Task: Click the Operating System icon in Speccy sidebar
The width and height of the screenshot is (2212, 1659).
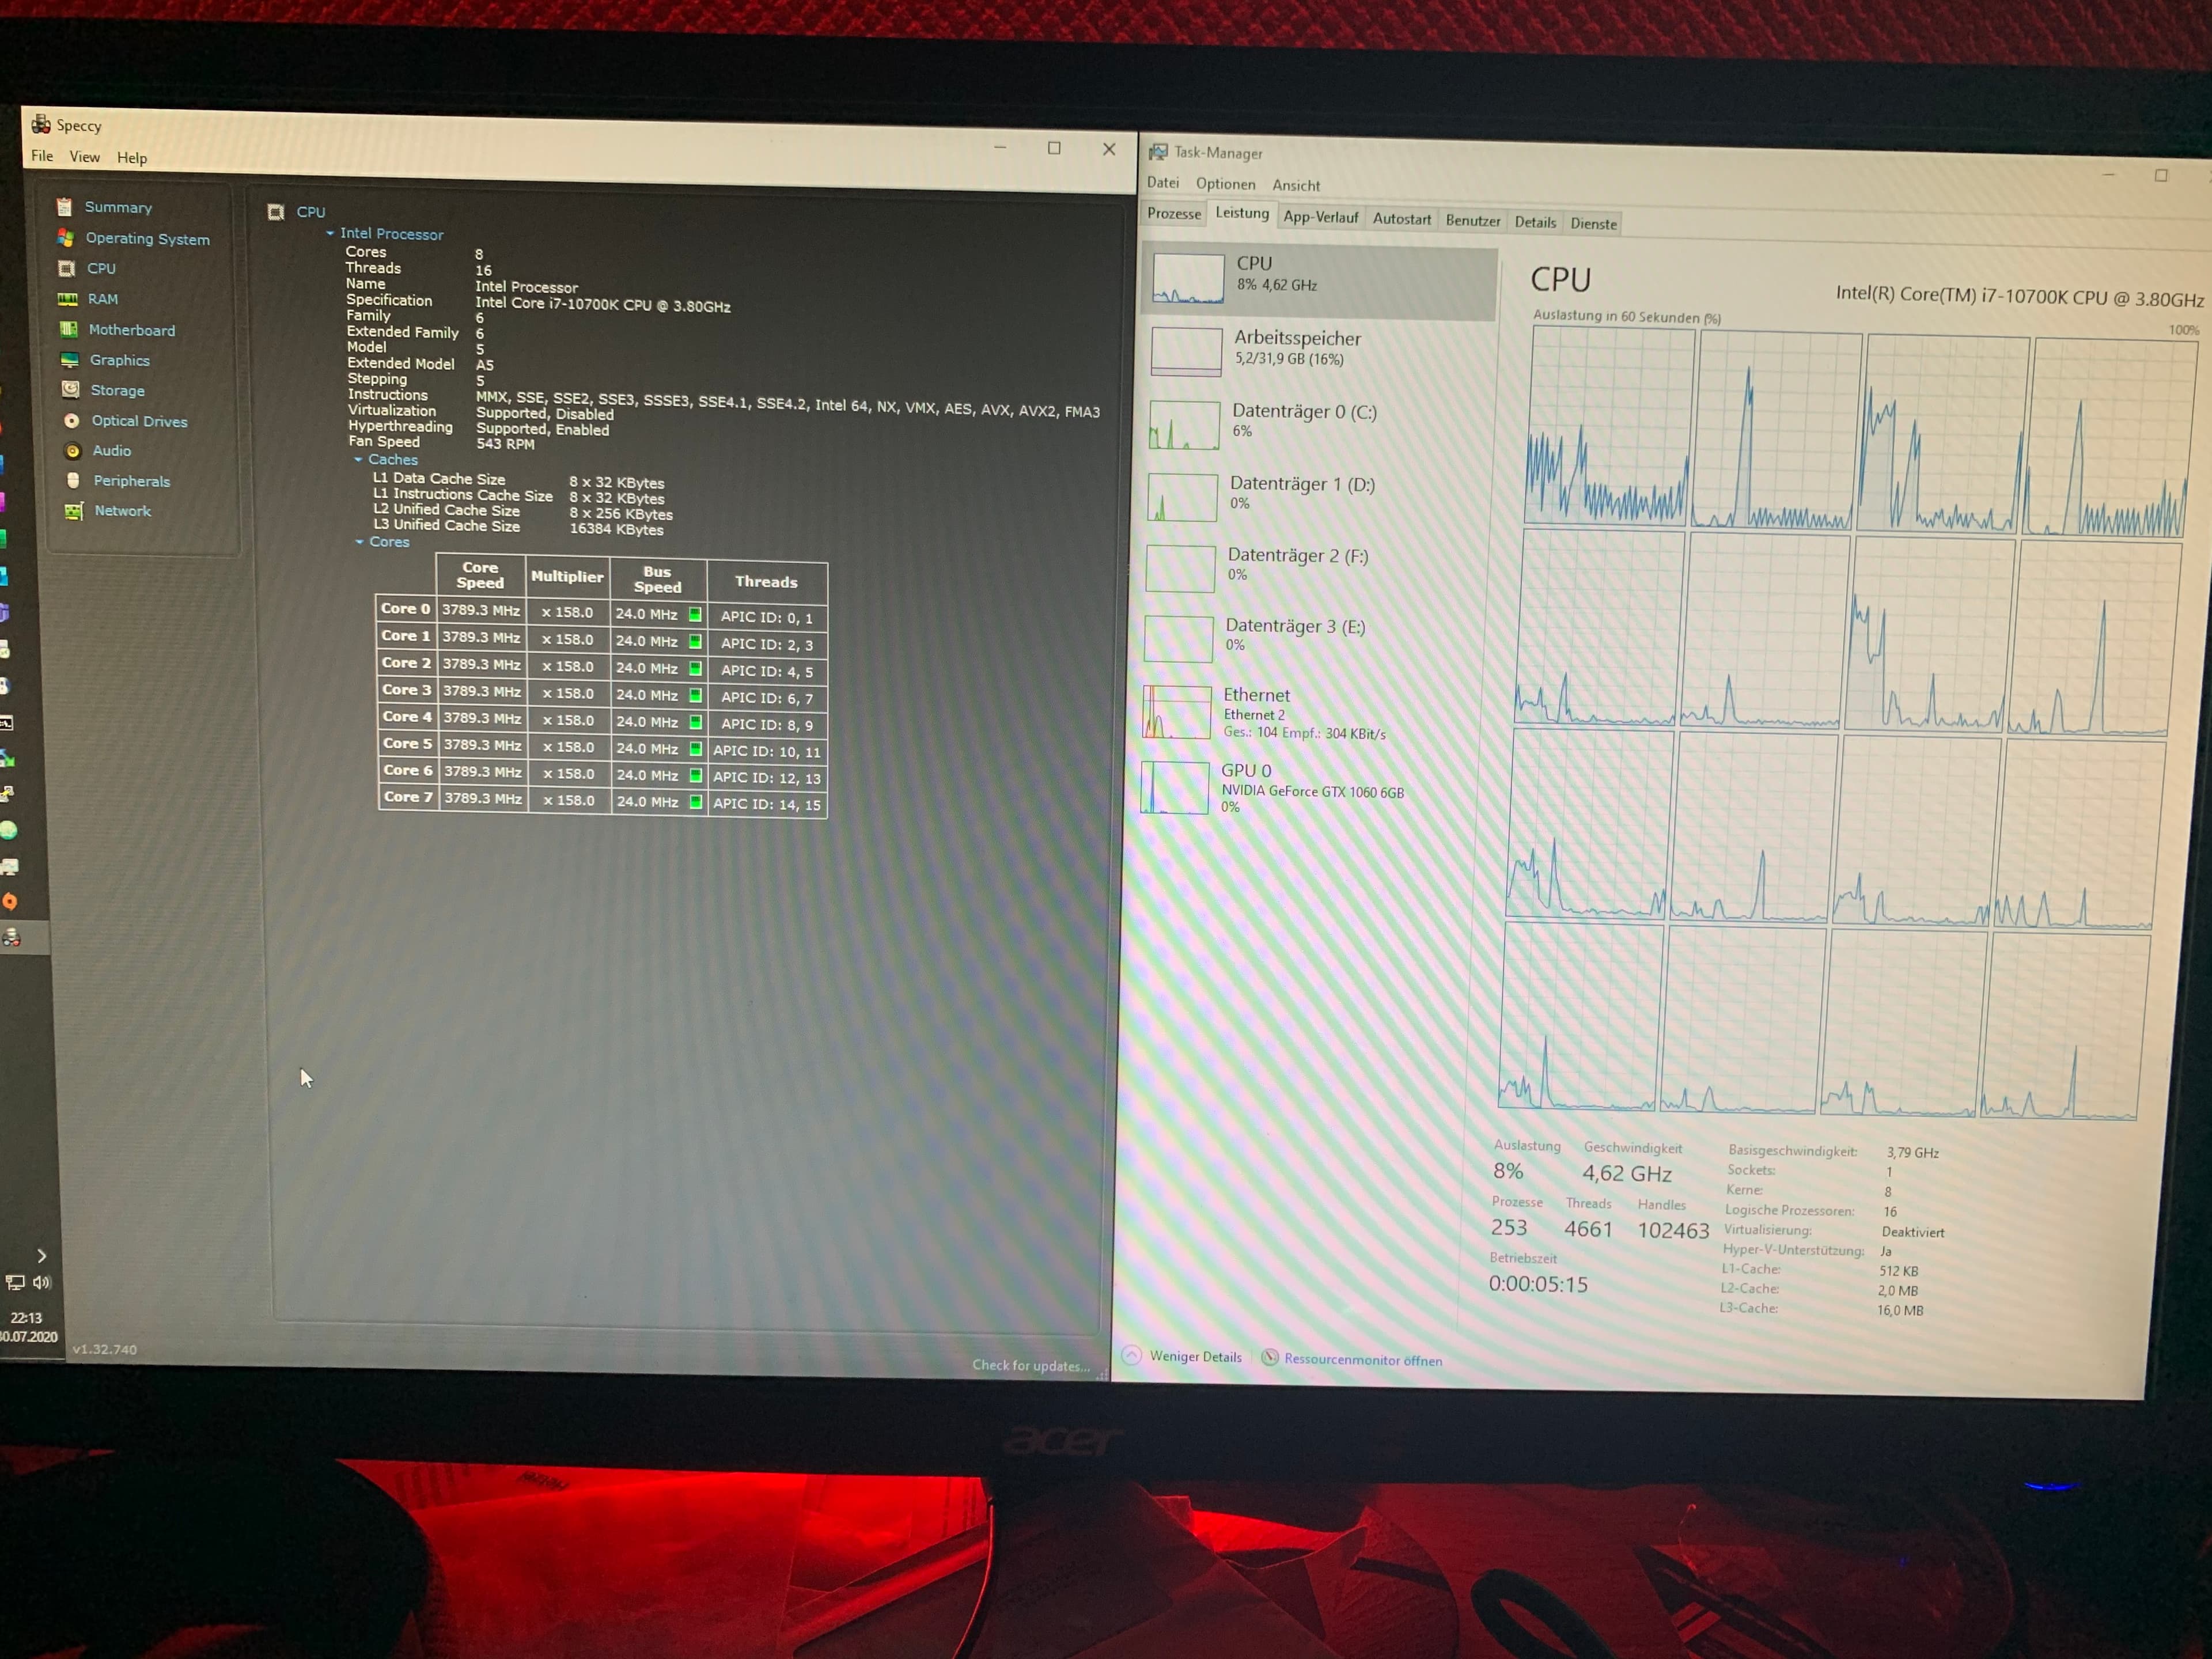Action: [x=66, y=238]
